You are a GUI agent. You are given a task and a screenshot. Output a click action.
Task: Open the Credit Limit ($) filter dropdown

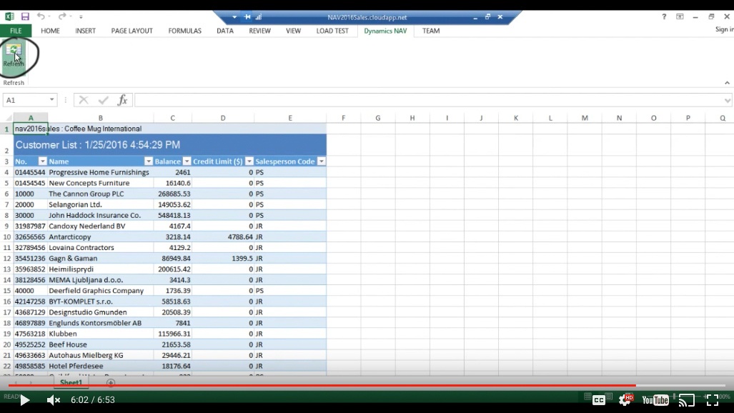coord(249,161)
